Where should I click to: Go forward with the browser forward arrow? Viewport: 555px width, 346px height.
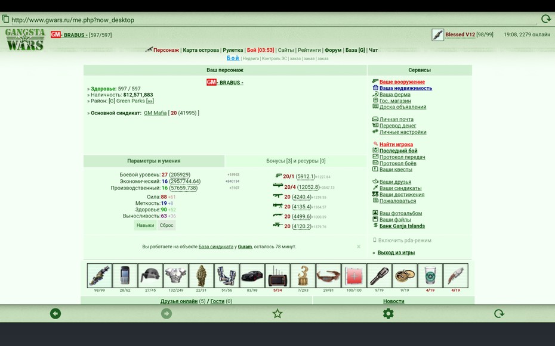click(x=166, y=313)
